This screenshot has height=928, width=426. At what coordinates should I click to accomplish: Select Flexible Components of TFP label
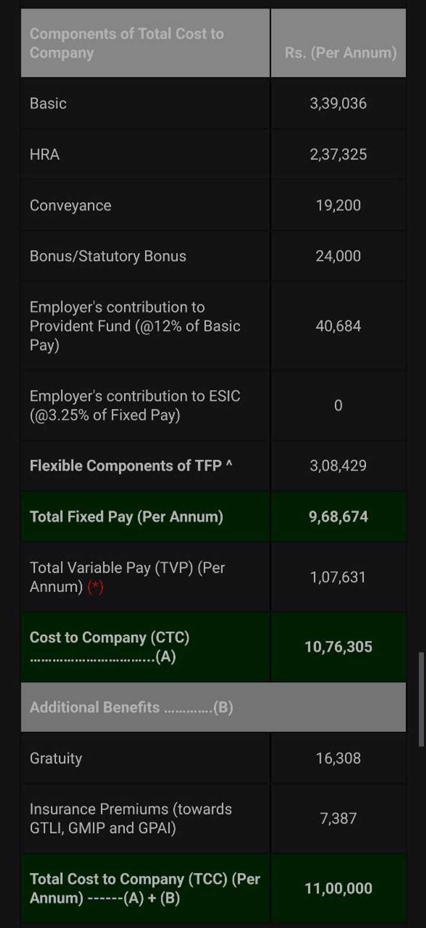coord(131,466)
